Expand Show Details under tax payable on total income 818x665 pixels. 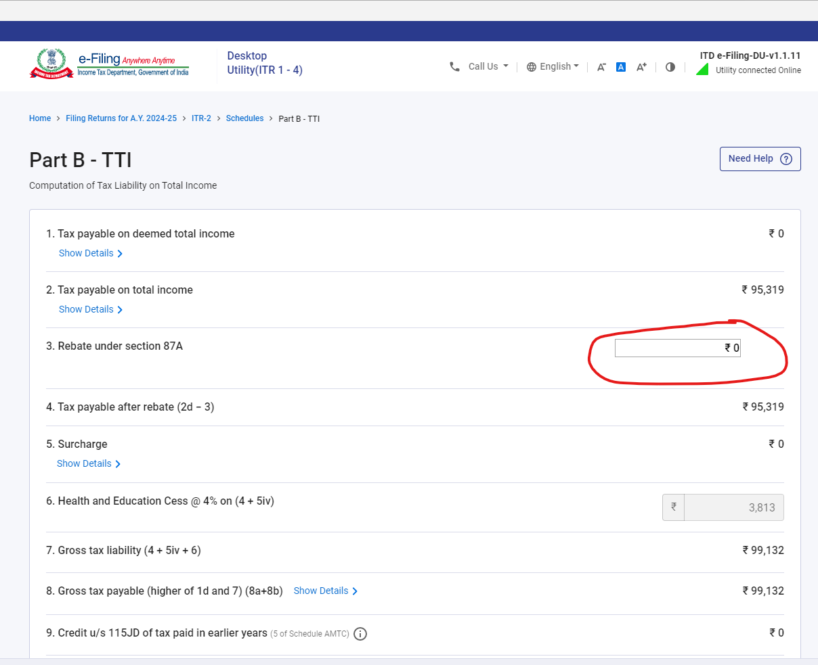tap(91, 309)
